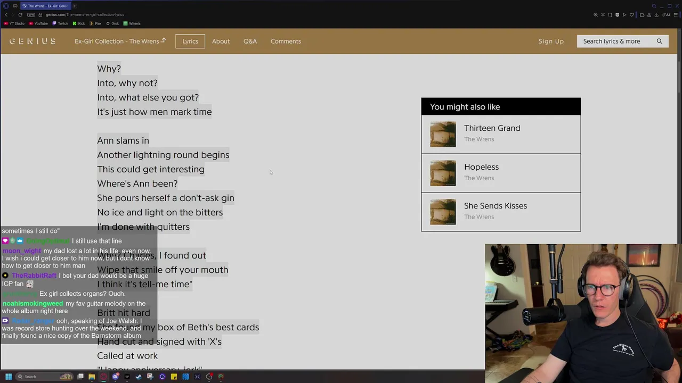Toggle the ad blocker shield icon

[x=617, y=14]
